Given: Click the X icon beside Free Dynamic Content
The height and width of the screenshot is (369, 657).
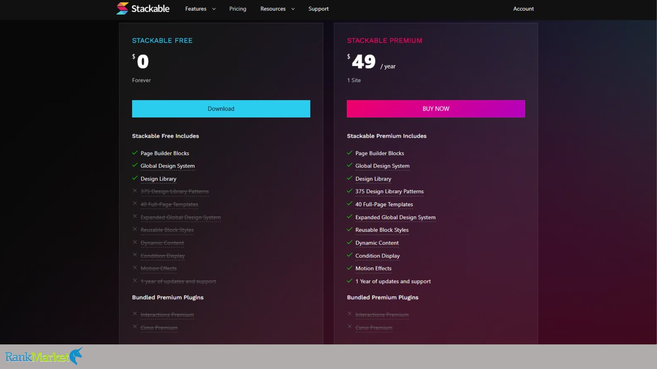Looking at the screenshot, I should [x=135, y=242].
